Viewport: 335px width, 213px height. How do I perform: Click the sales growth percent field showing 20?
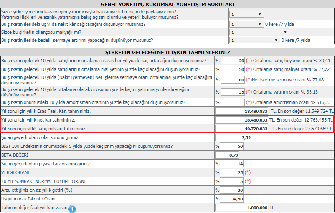click(233, 61)
